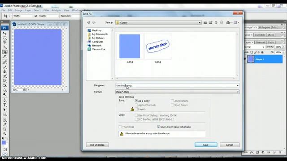287x161 pixels.
Task: Create new adjustment layer icon
Action: (x=263, y=152)
